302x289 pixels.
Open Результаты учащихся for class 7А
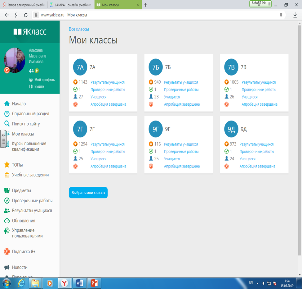pos(108,82)
